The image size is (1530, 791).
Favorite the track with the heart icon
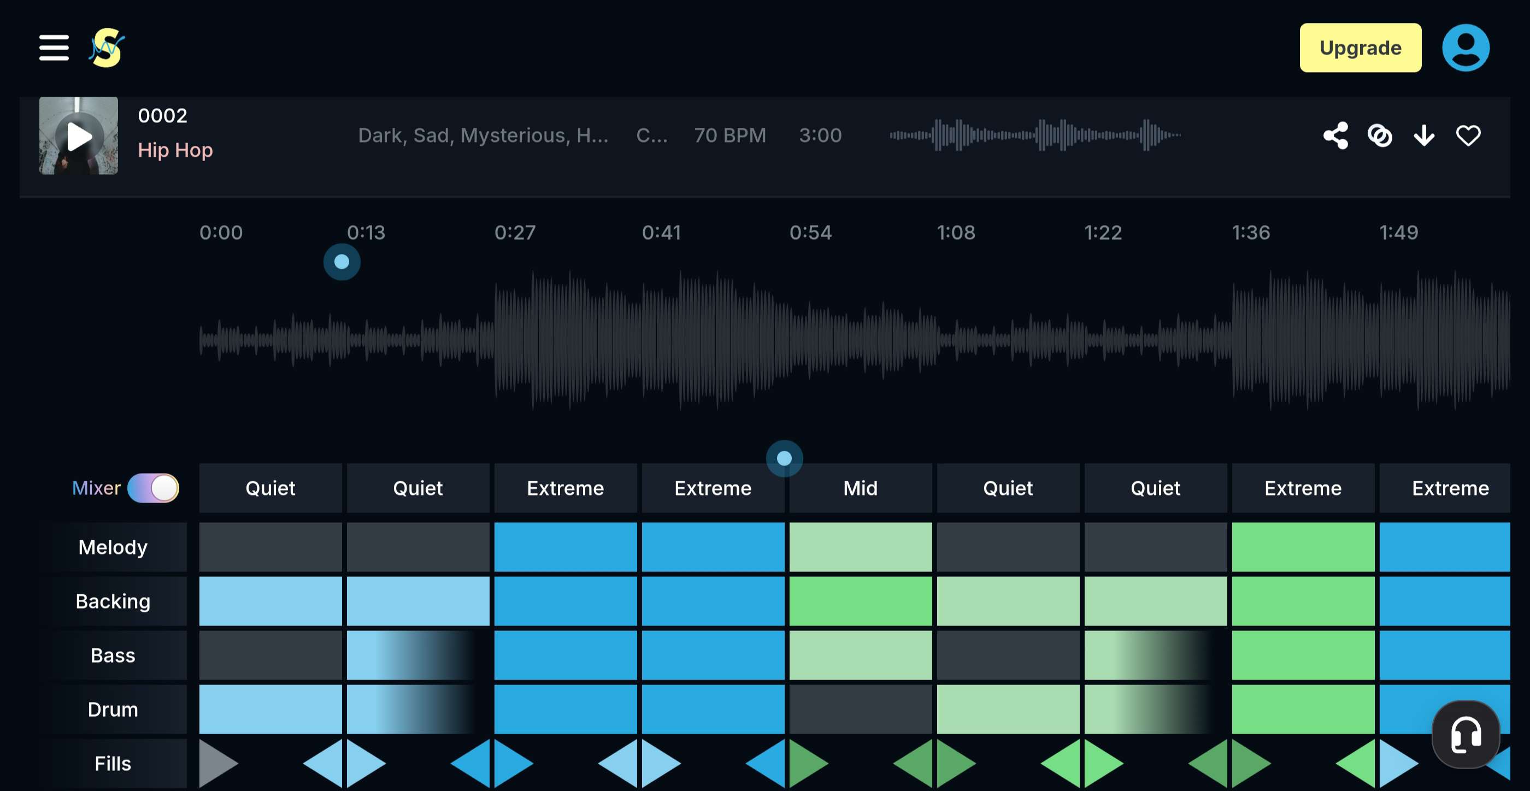pos(1468,135)
